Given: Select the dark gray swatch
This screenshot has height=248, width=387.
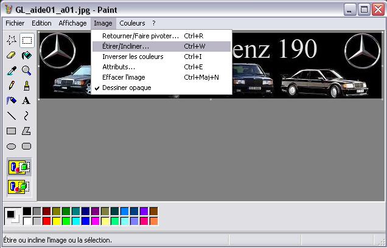Looking at the screenshot, I should click(37, 212).
